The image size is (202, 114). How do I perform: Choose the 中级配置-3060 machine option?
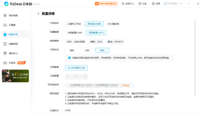tap(75, 33)
